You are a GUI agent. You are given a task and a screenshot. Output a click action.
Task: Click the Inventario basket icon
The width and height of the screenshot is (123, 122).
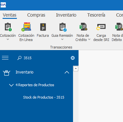click(6, 73)
